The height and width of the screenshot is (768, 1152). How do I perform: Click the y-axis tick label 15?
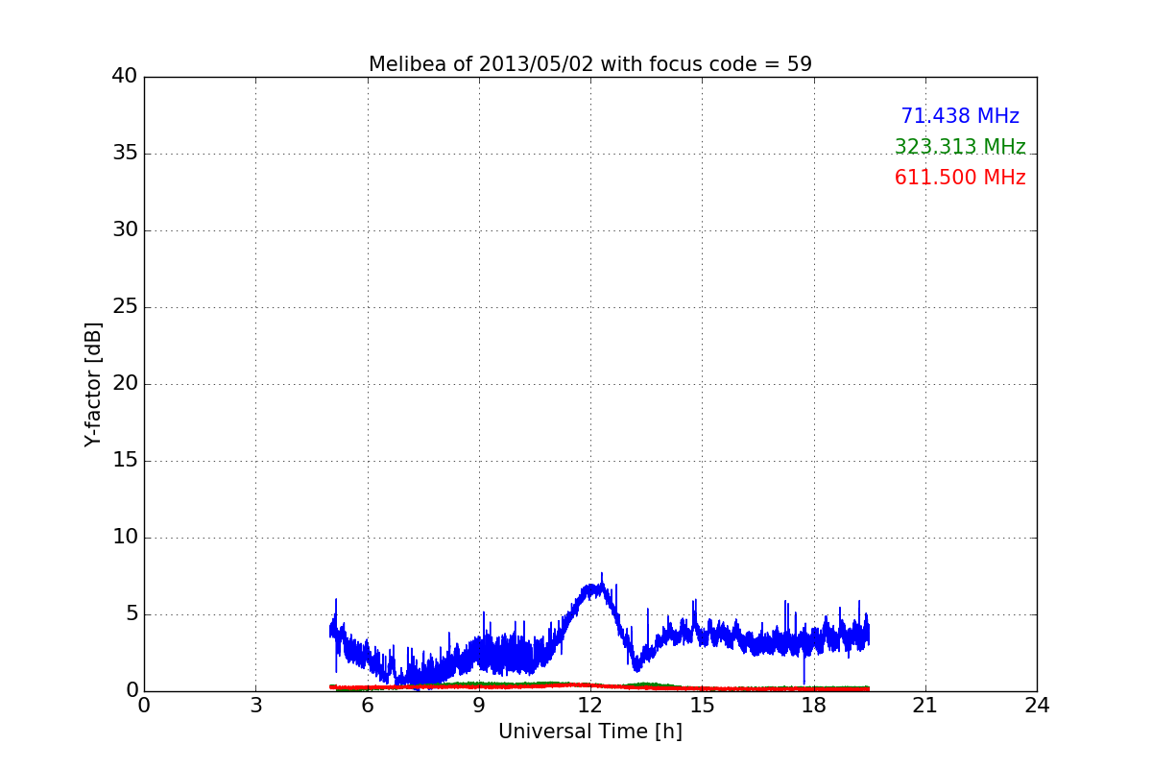click(125, 461)
